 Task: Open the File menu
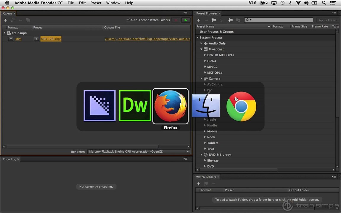(71, 3)
